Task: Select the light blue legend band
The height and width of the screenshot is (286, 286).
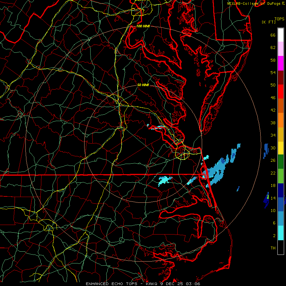Action: click(281, 219)
